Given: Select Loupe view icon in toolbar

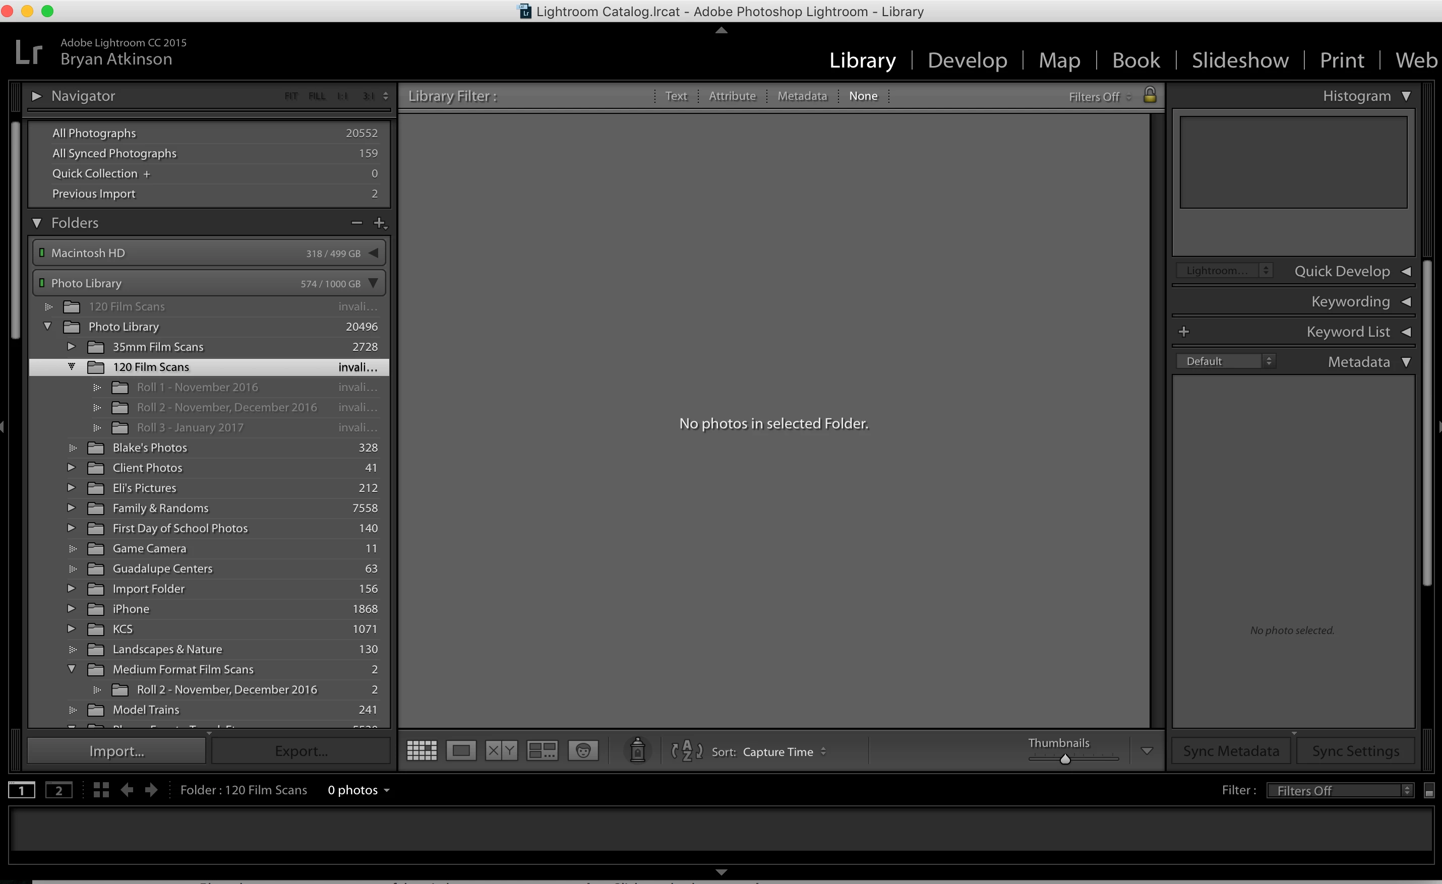Looking at the screenshot, I should (461, 750).
